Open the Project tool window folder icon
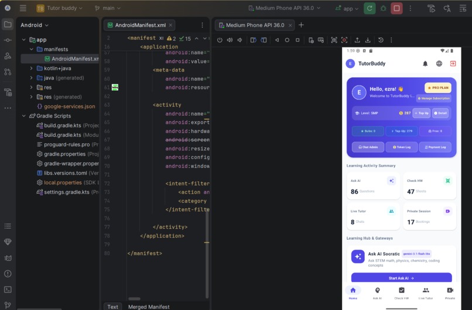 [x=8, y=25]
